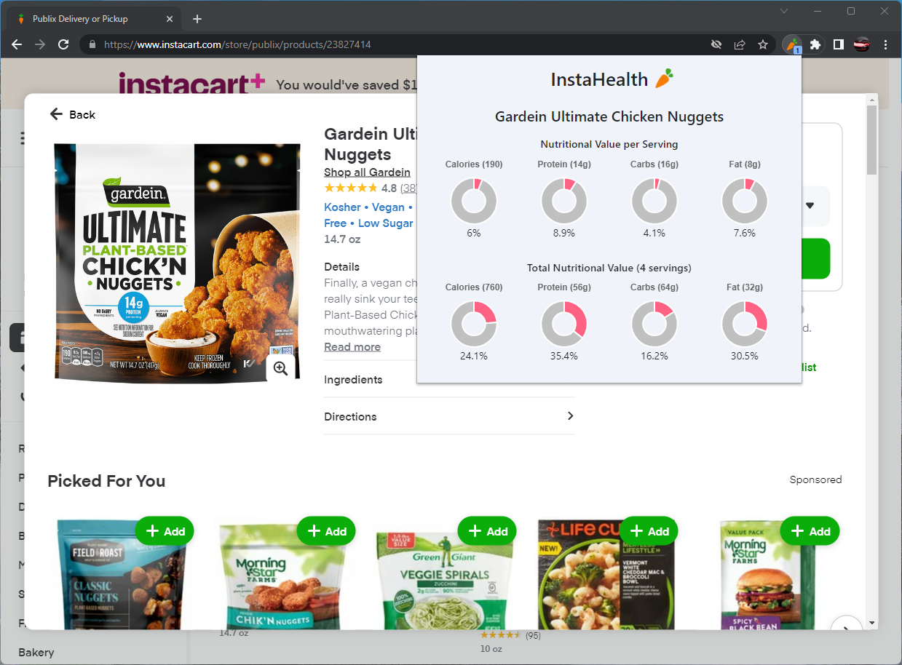902x665 pixels.
Task: Go back in browser history
Action: click(17, 44)
